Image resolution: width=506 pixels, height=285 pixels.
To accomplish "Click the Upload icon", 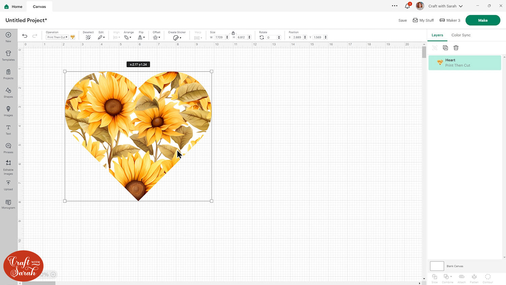I will click(8, 185).
